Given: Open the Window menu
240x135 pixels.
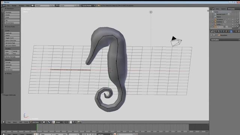Looking at the screenshot, I should coord(21,6).
